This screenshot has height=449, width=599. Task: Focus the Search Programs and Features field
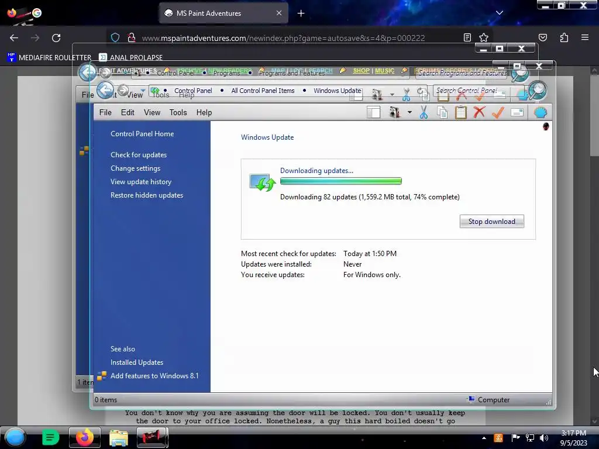461,72
